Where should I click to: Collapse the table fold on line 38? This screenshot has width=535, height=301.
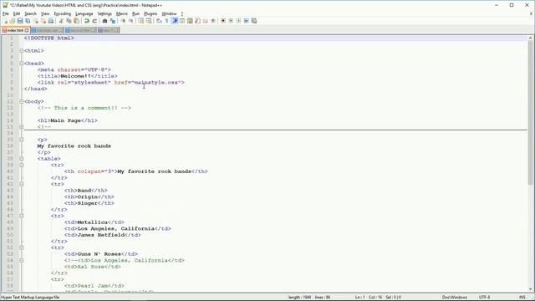tap(22, 159)
